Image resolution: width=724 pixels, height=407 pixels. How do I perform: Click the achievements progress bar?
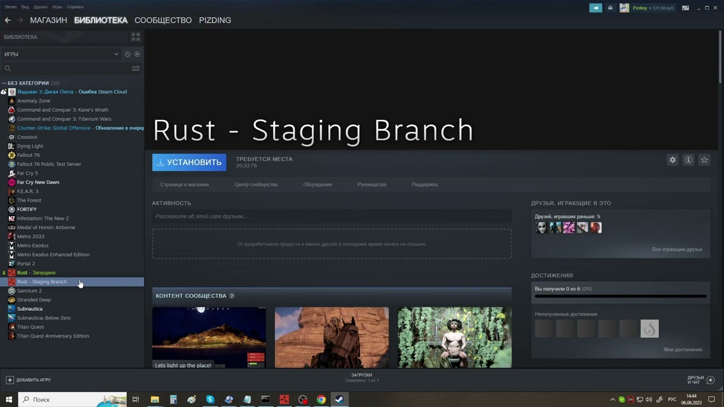click(x=620, y=296)
